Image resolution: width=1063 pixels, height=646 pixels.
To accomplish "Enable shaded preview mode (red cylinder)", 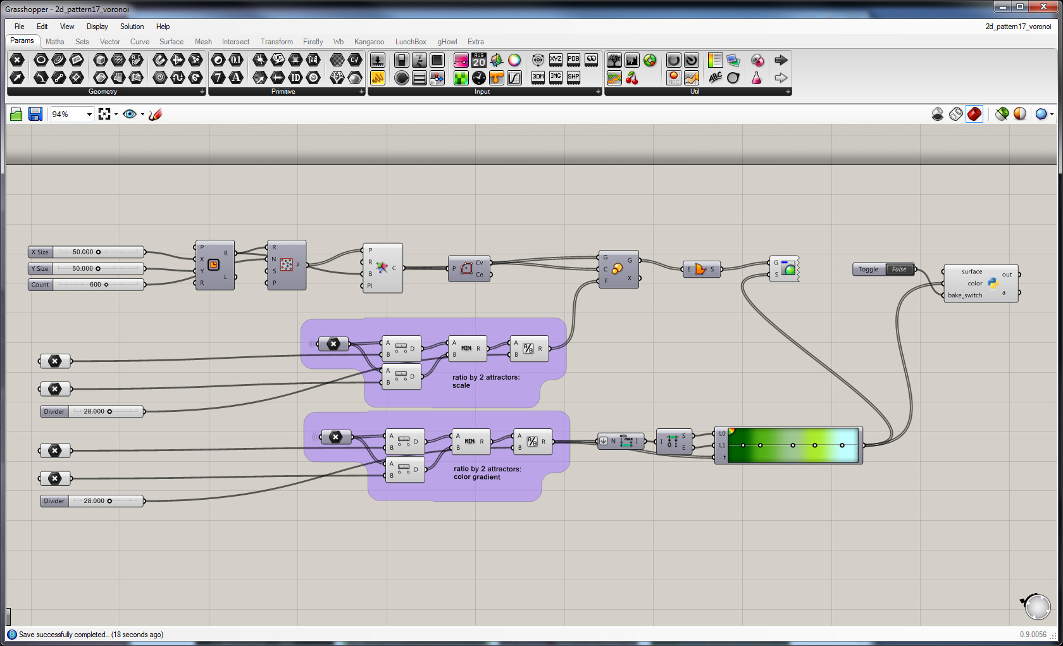I will (974, 114).
